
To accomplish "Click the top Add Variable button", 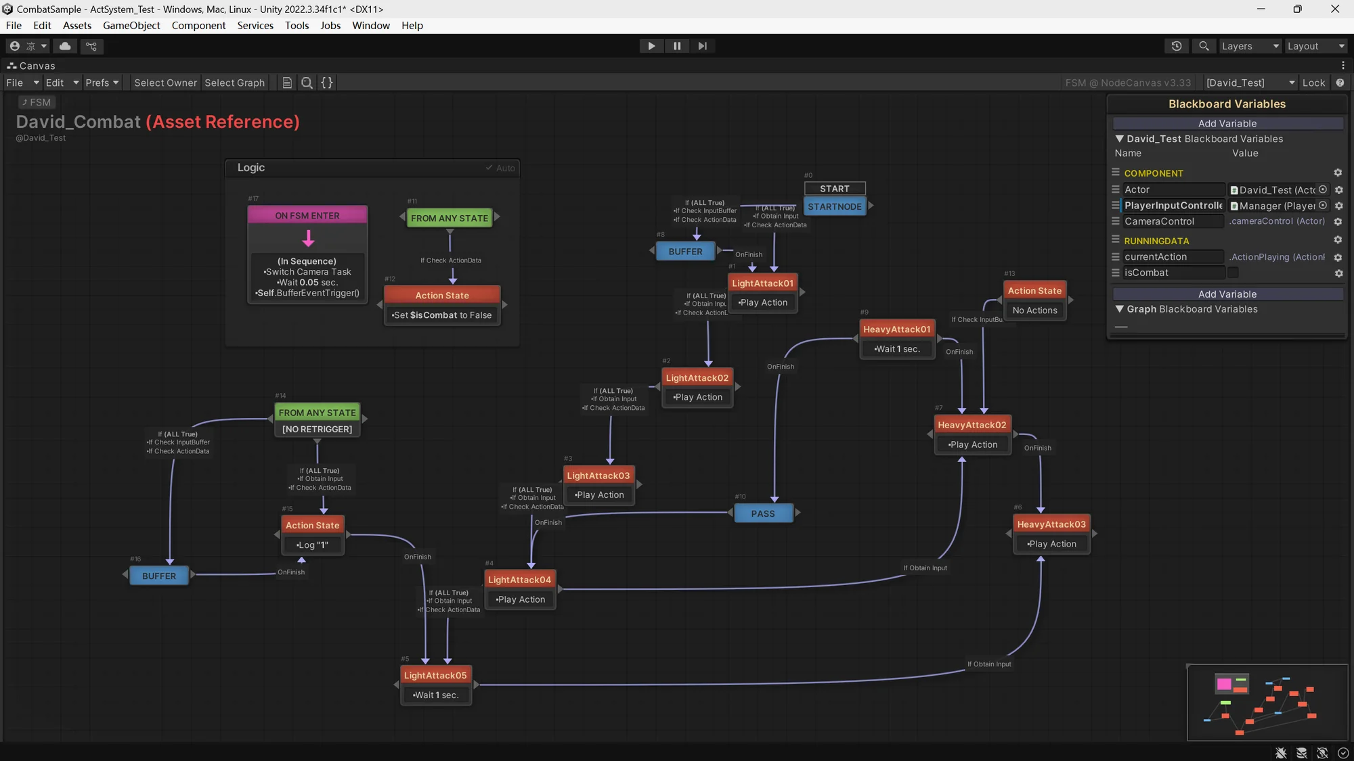I will click(x=1227, y=123).
